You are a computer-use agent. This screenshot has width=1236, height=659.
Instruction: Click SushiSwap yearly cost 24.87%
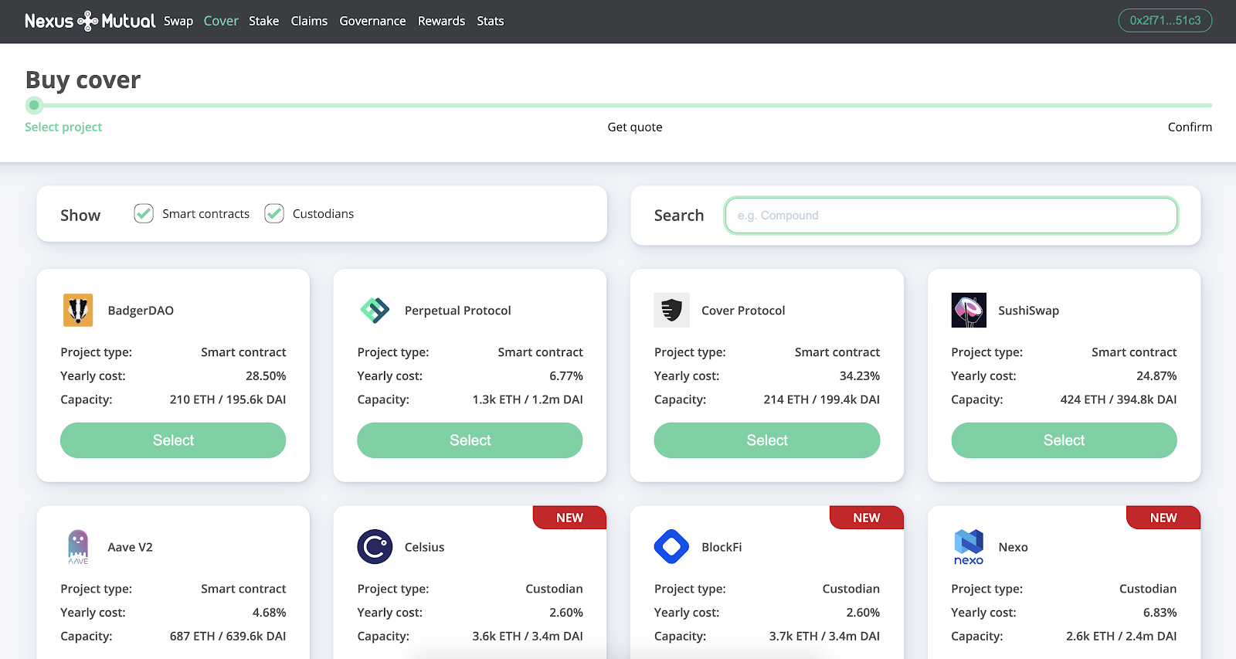1156,375
